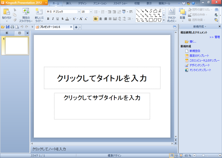222x158 pixels.
Task: Click the オンラインテンプレート link
Action: pyautogui.click(x=200, y=70)
